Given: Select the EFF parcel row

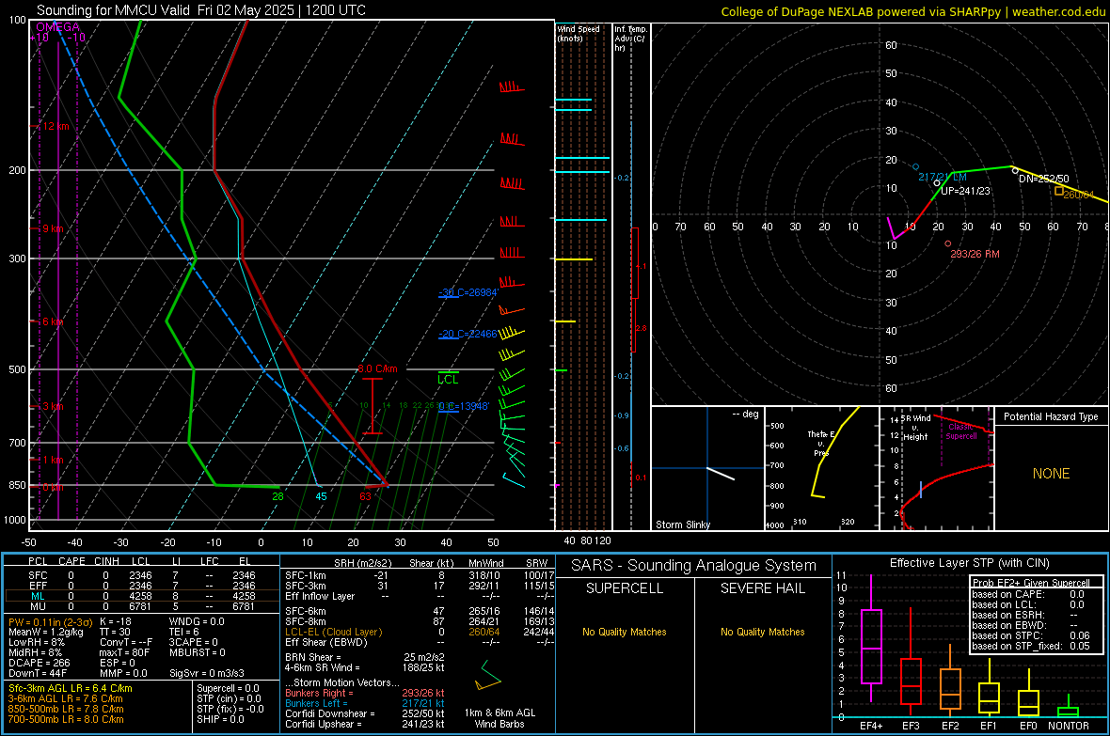Looking at the screenshot, I should (x=142, y=586).
